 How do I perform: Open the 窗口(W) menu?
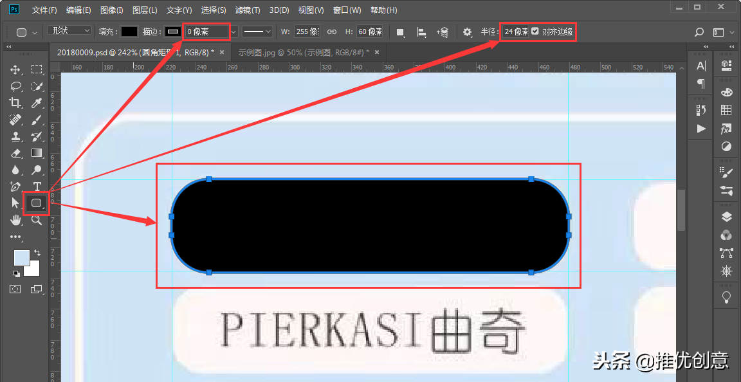click(347, 10)
